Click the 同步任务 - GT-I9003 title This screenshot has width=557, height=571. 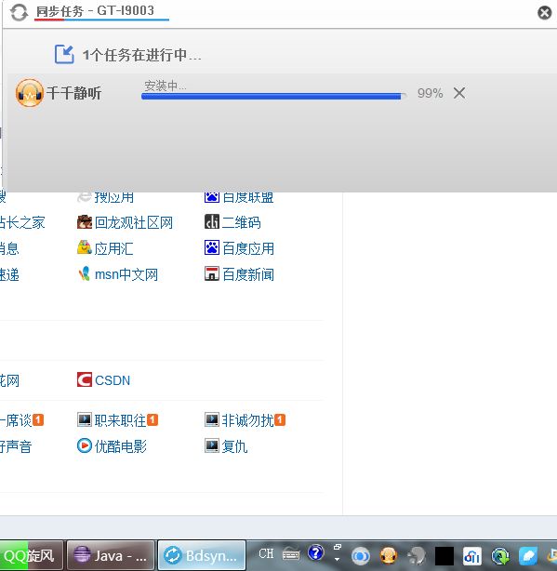[95, 11]
